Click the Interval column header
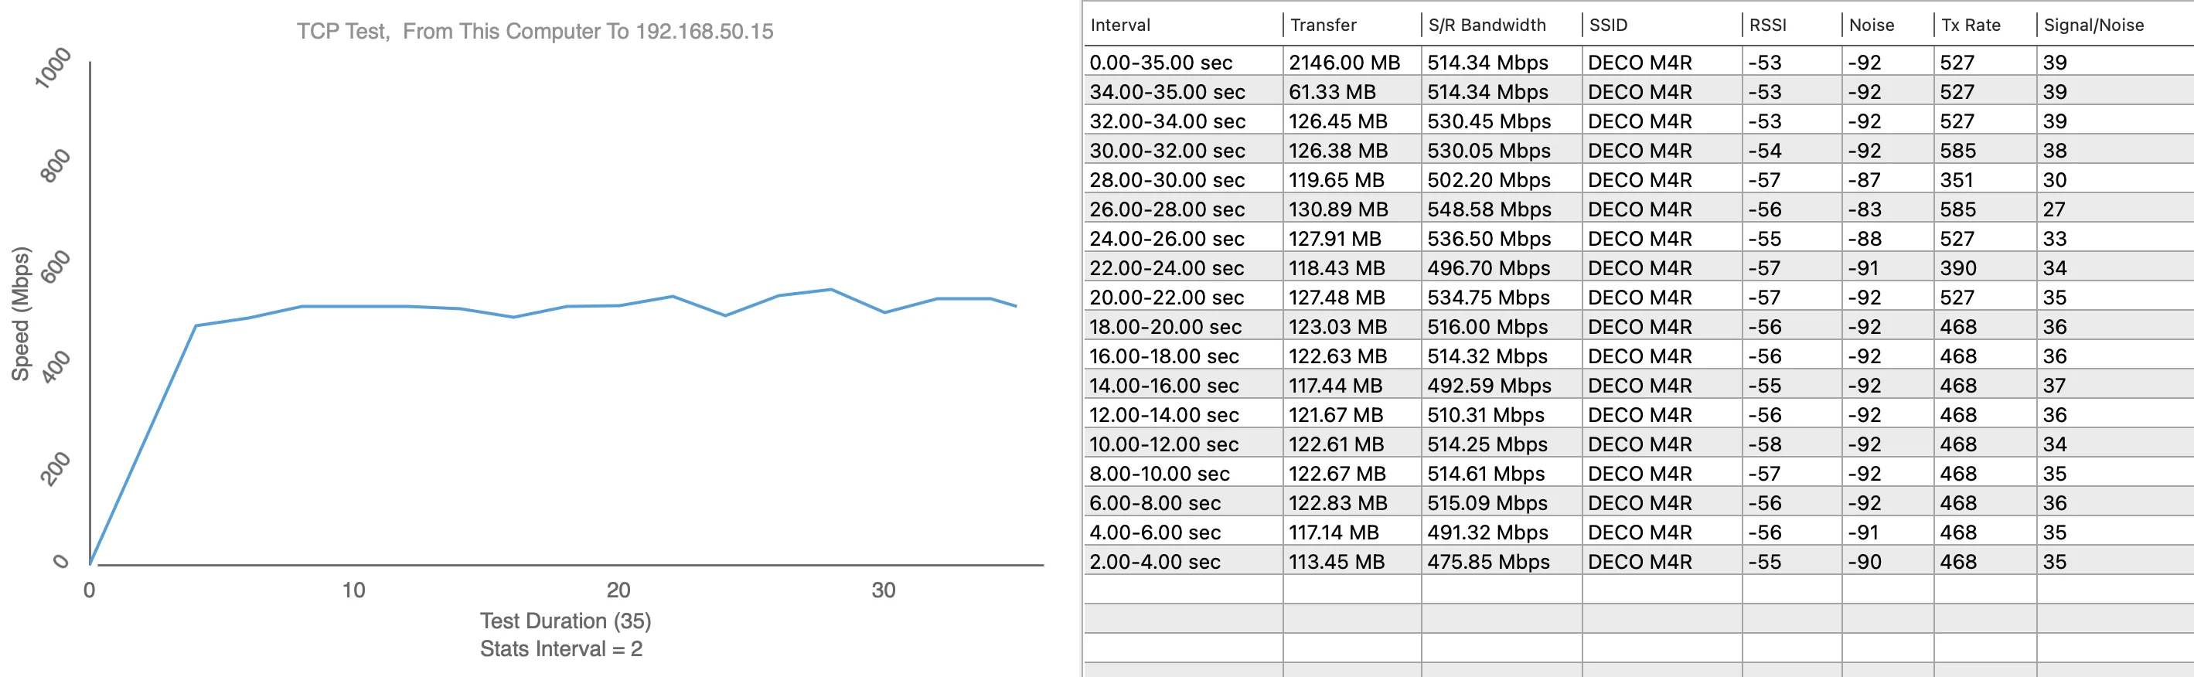The width and height of the screenshot is (2194, 677). click(1120, 26)
